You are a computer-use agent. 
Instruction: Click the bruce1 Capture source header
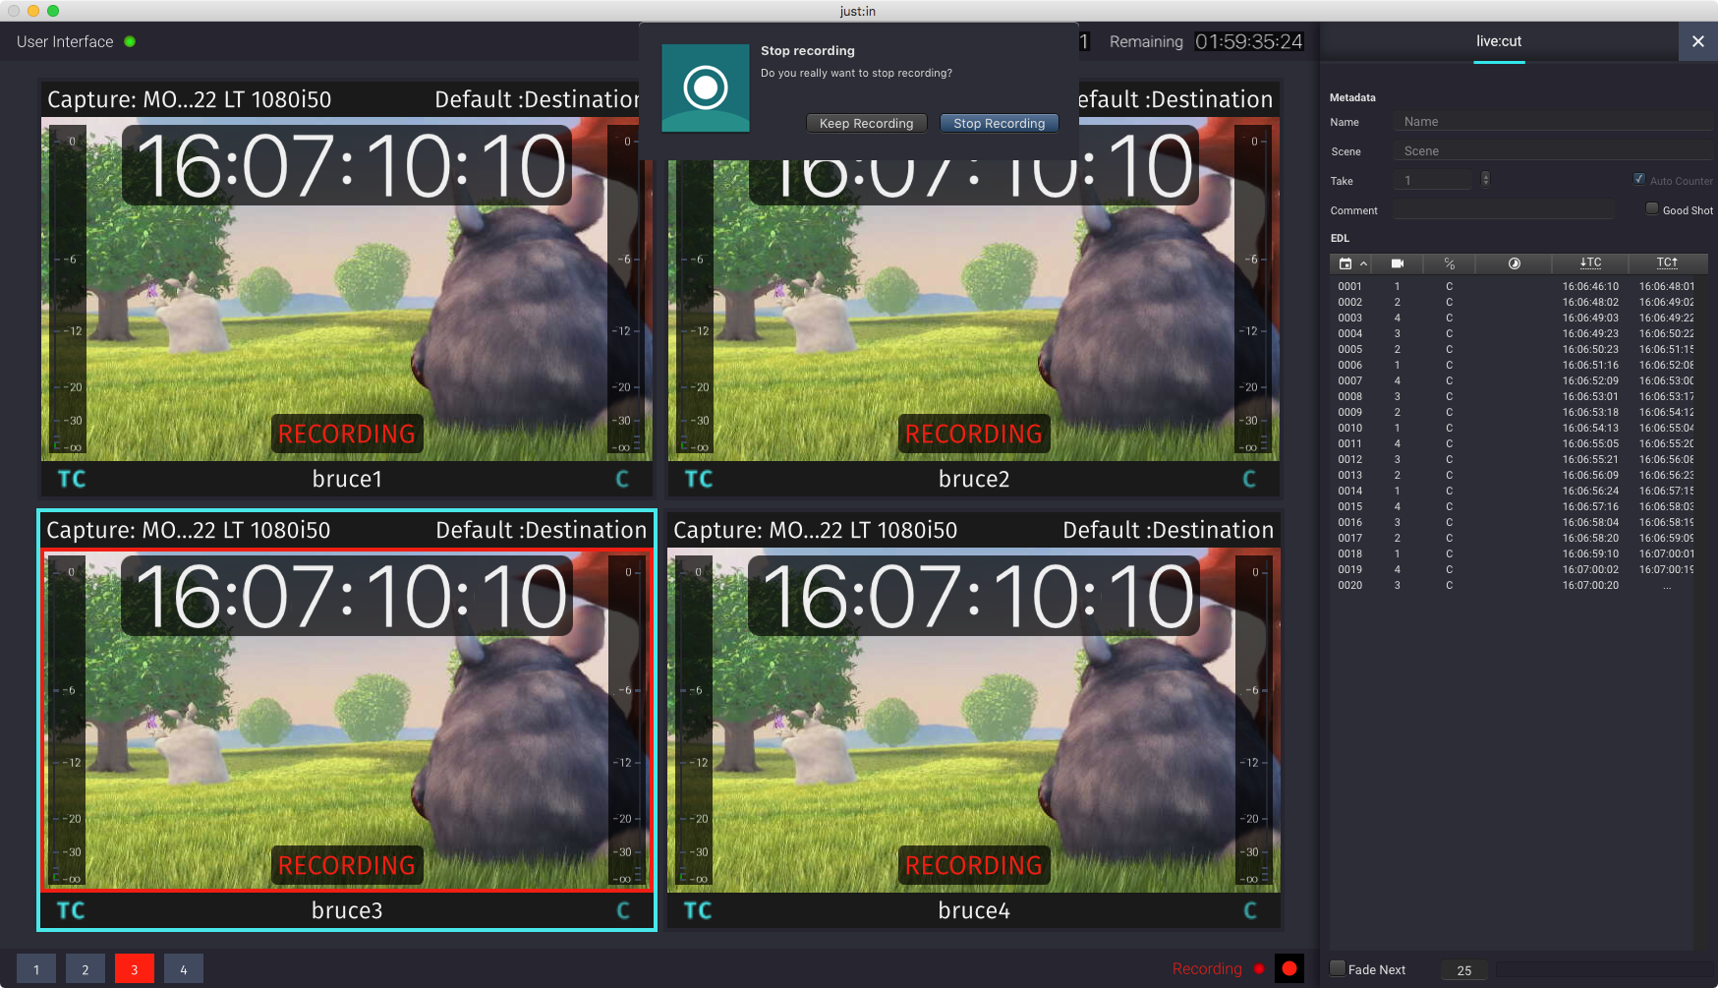click(190, 99)
